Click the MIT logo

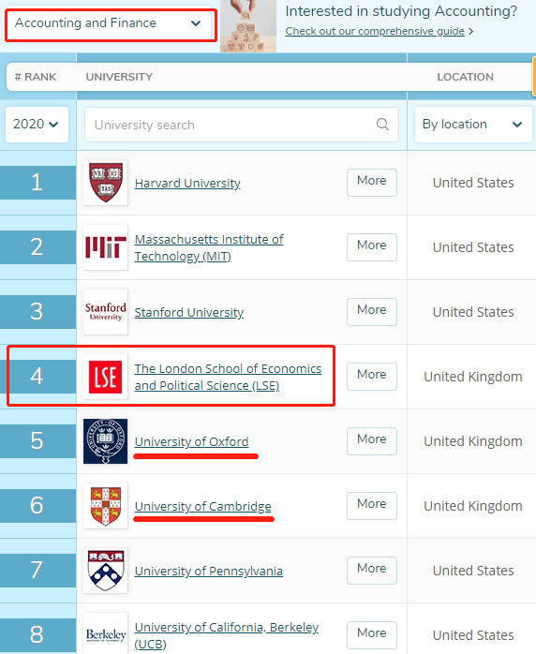coord(106,247)
